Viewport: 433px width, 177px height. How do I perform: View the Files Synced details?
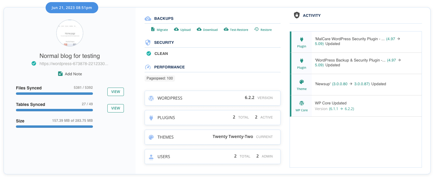[115, 92]
